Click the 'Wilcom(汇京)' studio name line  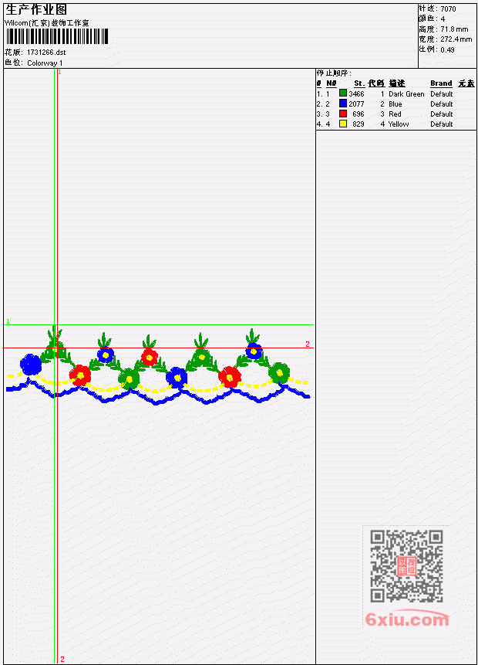[x=46, y=23]
